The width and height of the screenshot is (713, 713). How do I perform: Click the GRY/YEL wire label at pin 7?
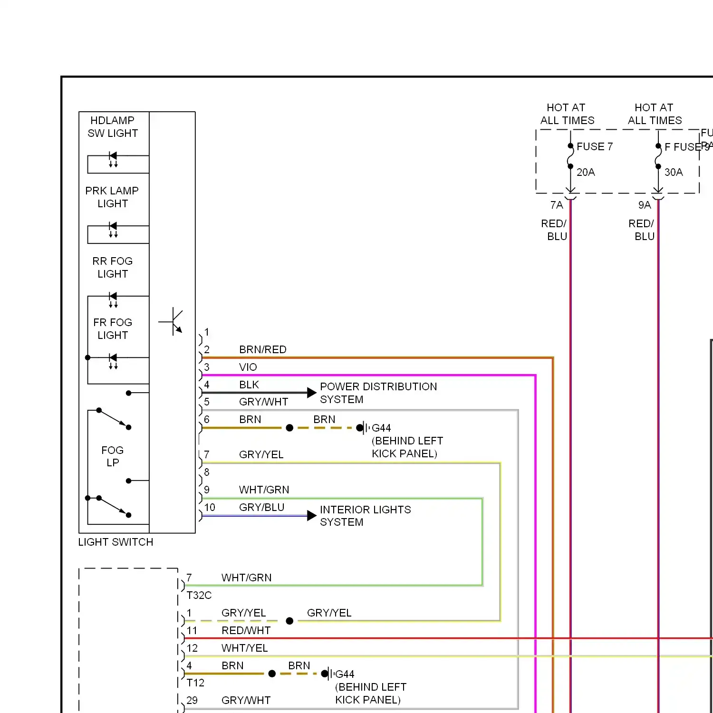261,455
